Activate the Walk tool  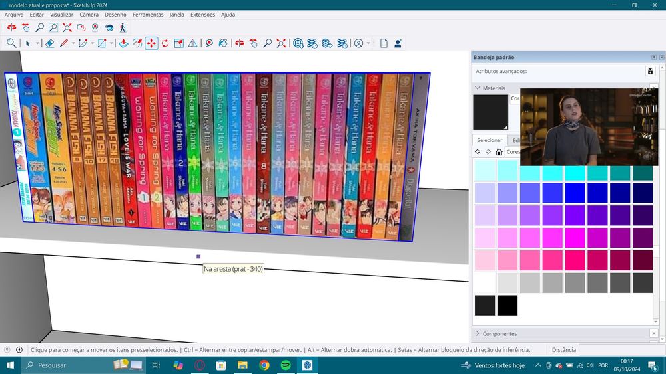[x=123, y=27]
